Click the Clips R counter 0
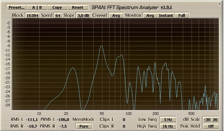 point(124,126)
